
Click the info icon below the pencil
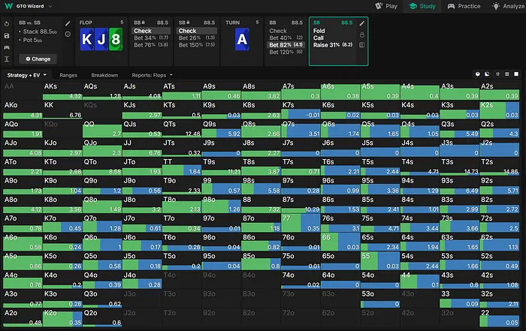tap(68, 35)
